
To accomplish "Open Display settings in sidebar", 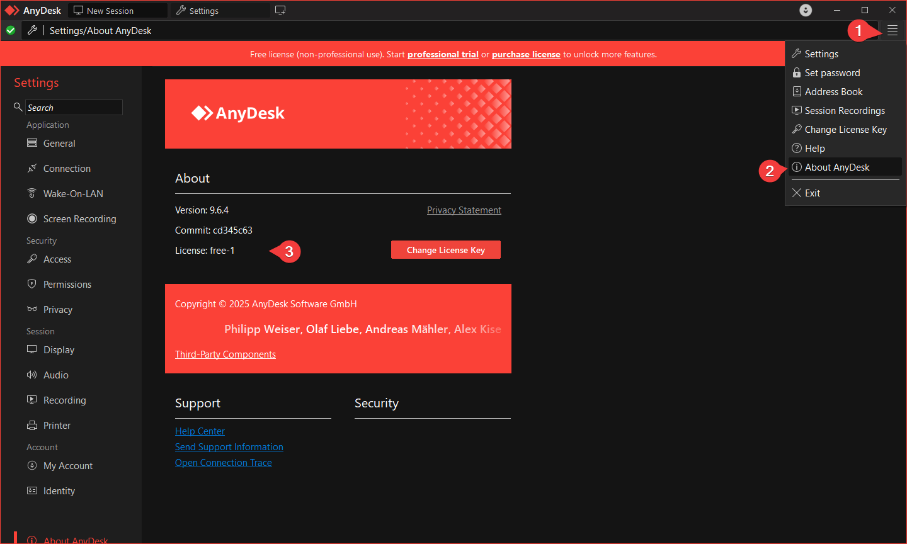I will 59,350.
